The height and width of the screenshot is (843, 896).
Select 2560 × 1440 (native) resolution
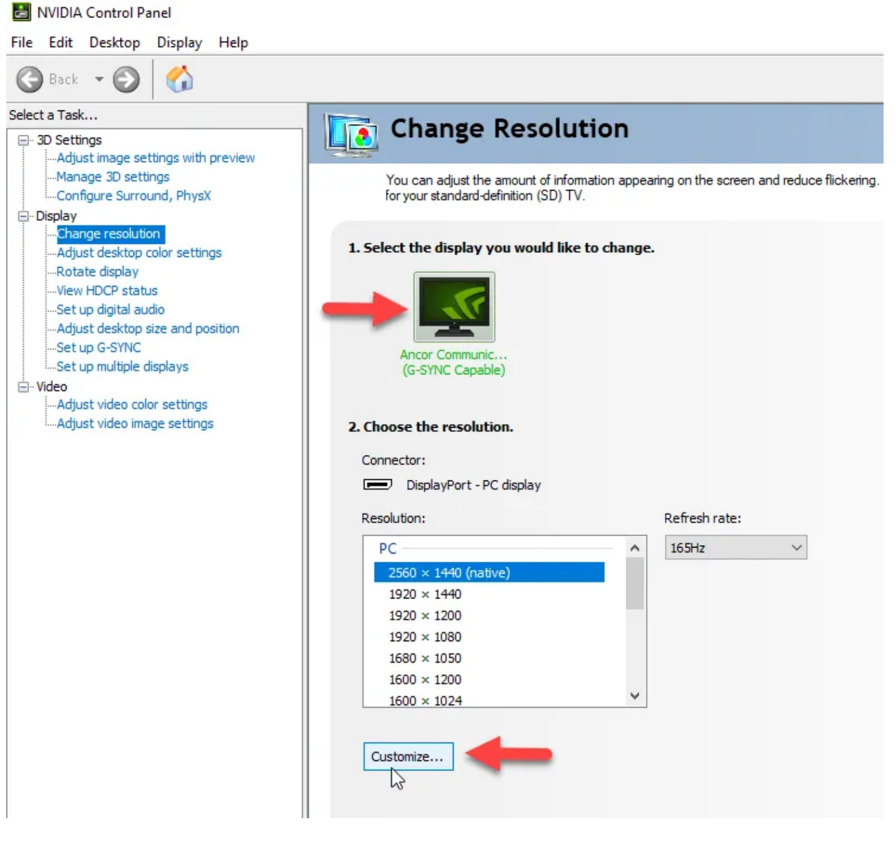(489, 573)
